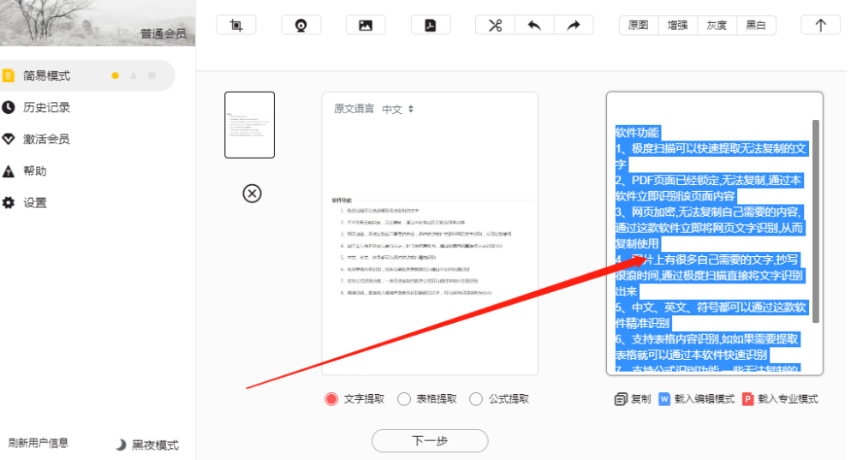Click the gear icon beside 设置
The height and width of the screenshot is (460, 851).
pos(9,202)
